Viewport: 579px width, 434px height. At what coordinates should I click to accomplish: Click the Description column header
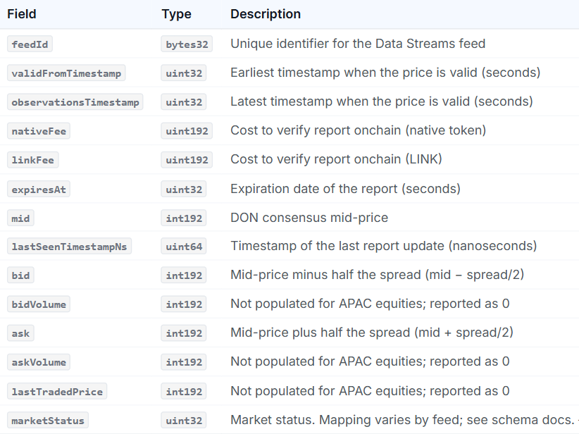pyautogui.click(x=266, y=14)
